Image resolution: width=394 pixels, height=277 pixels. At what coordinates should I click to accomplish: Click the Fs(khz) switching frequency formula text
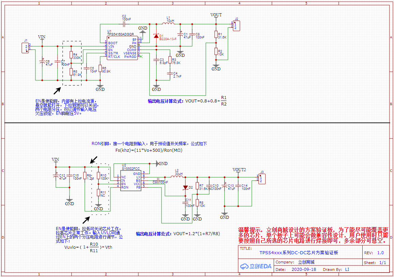[149, 150]
